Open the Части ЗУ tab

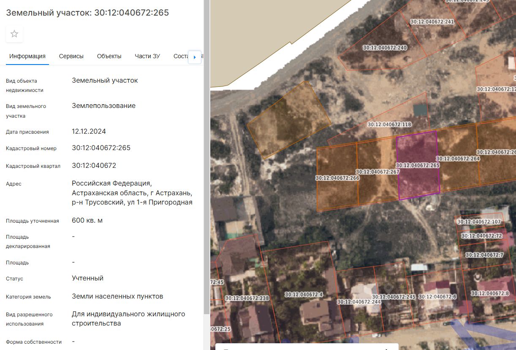pos(147,56)
